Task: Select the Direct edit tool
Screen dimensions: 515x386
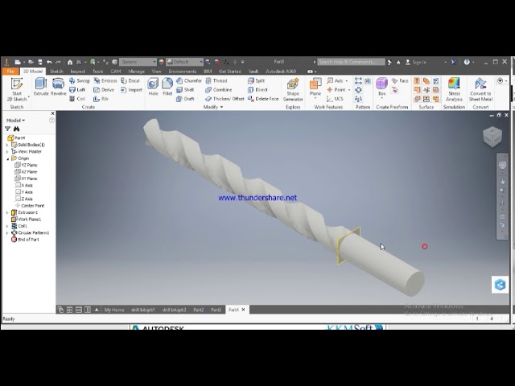Action: 257,89
